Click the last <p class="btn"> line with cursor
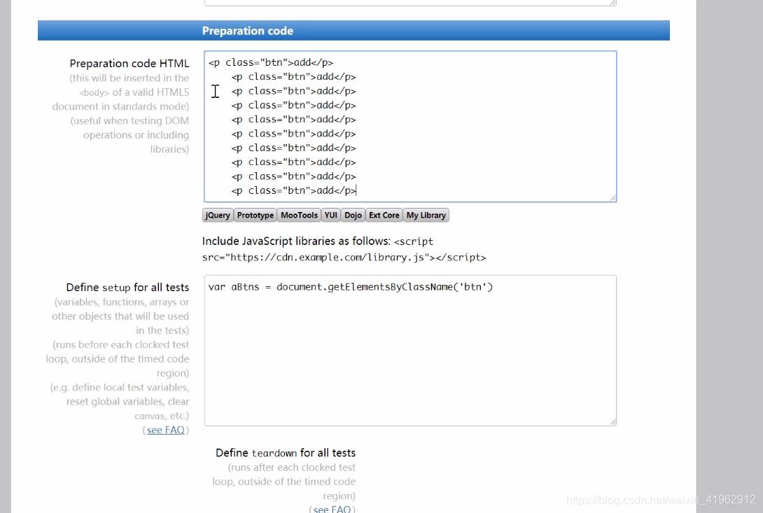Viewport: 763px width, 513px height. pos(294,191)
